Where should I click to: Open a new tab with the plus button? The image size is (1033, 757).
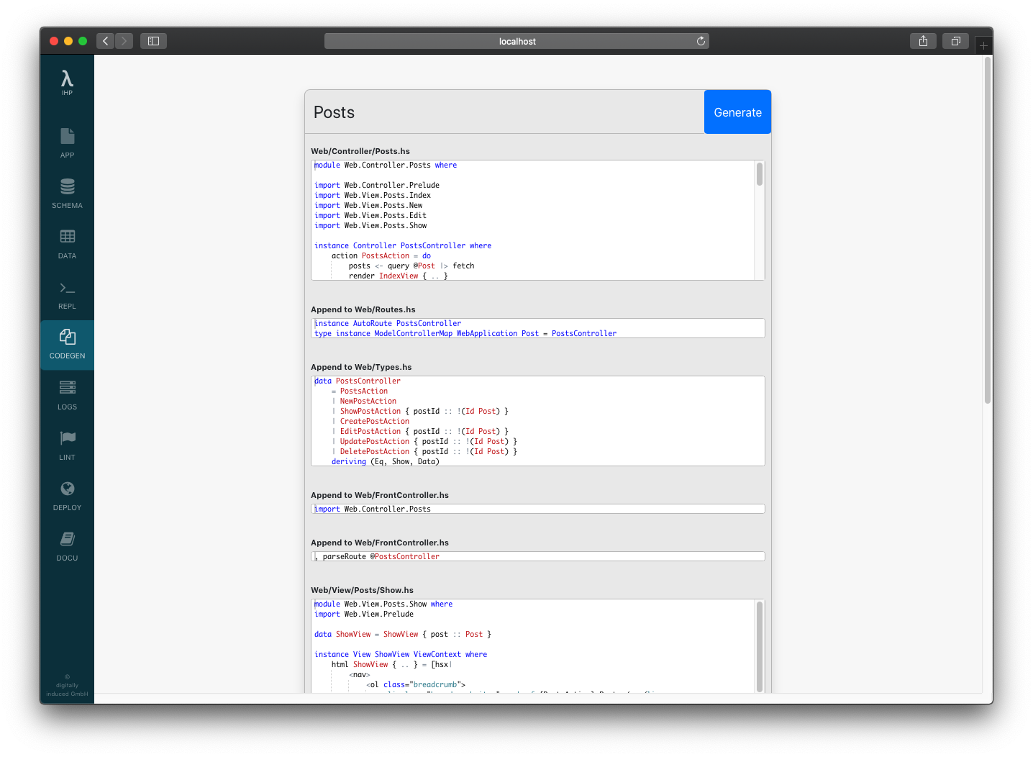[983, 44]
